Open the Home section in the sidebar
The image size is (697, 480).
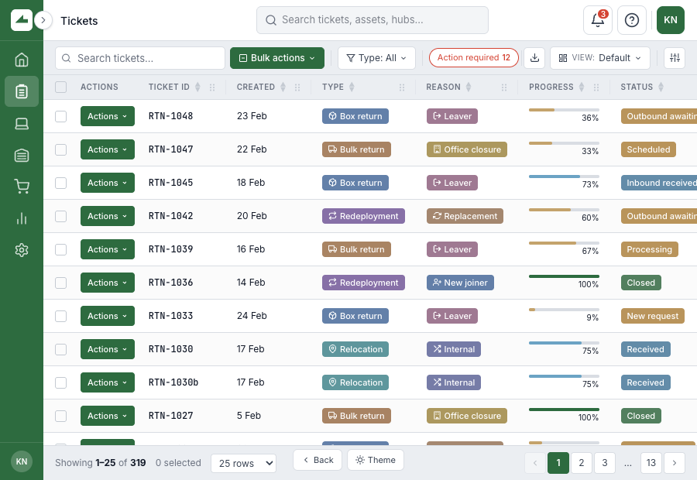click(x=21, y=59)
